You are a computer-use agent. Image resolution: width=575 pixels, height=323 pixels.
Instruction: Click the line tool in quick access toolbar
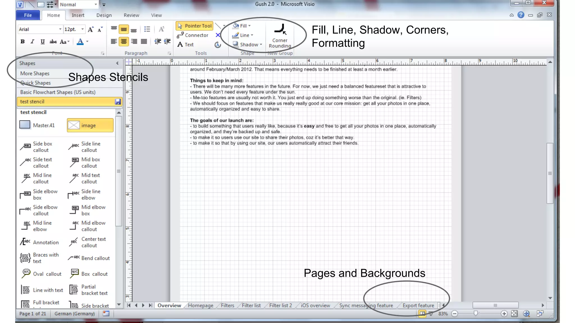coord(31,4)
